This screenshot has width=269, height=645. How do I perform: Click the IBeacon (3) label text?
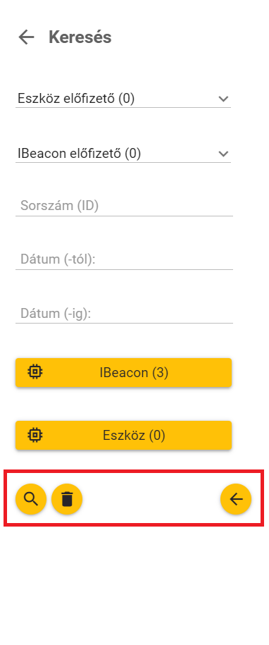click(x=134, y=373)
